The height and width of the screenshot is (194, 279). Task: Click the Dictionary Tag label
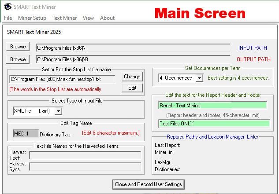pos(56,135)
